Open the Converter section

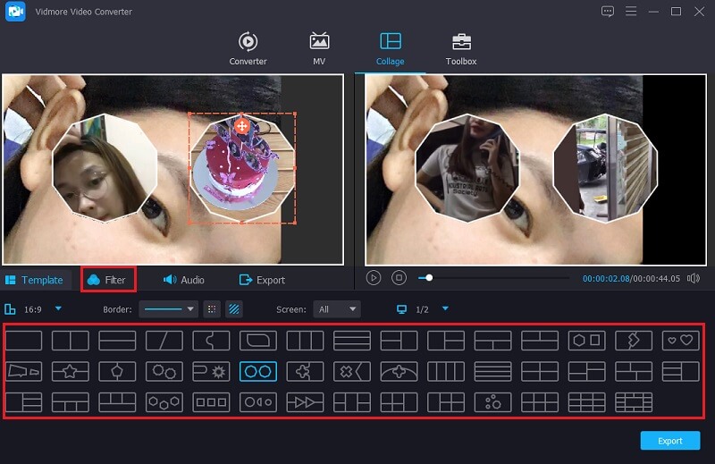(x=248, y=49)
